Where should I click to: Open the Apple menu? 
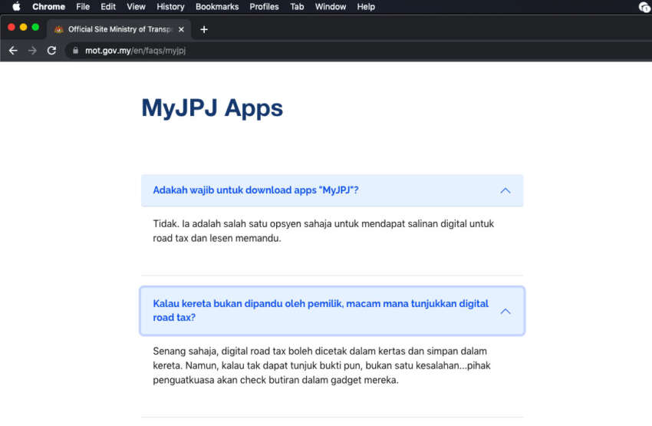[16, 7]
